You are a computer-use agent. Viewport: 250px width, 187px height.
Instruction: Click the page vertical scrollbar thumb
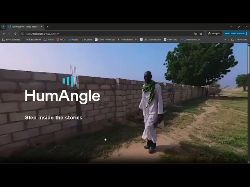pos(248,59)
